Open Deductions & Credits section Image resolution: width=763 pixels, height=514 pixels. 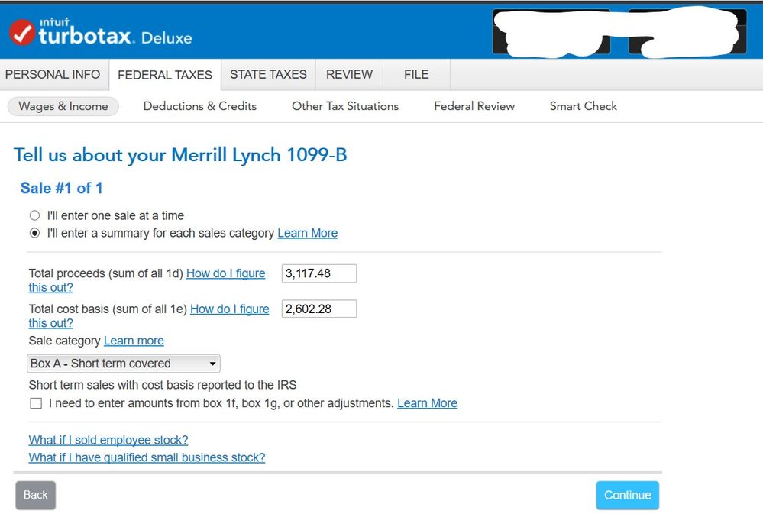200,106
